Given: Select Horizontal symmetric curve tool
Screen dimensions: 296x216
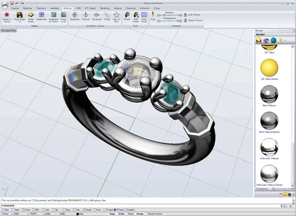Looking at the screenshot, I should tap(97, 17).
